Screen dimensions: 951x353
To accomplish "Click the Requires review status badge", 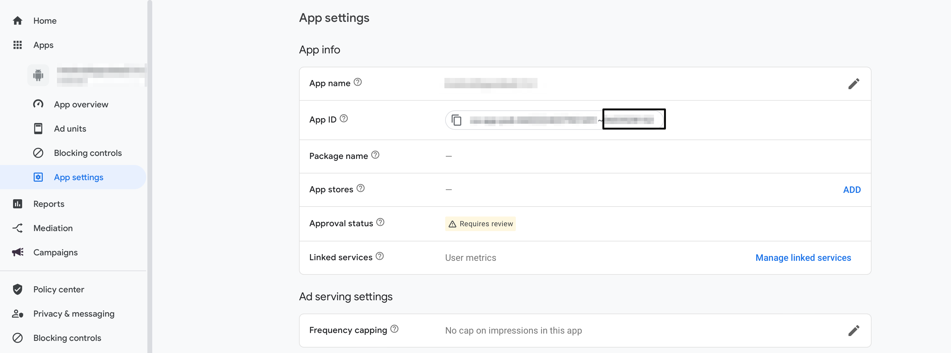I will [x=480, y=224].
